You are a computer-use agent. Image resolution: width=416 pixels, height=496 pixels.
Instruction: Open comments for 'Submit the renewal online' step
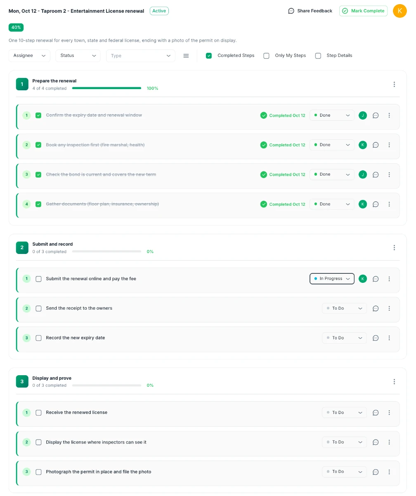[376, 279]
